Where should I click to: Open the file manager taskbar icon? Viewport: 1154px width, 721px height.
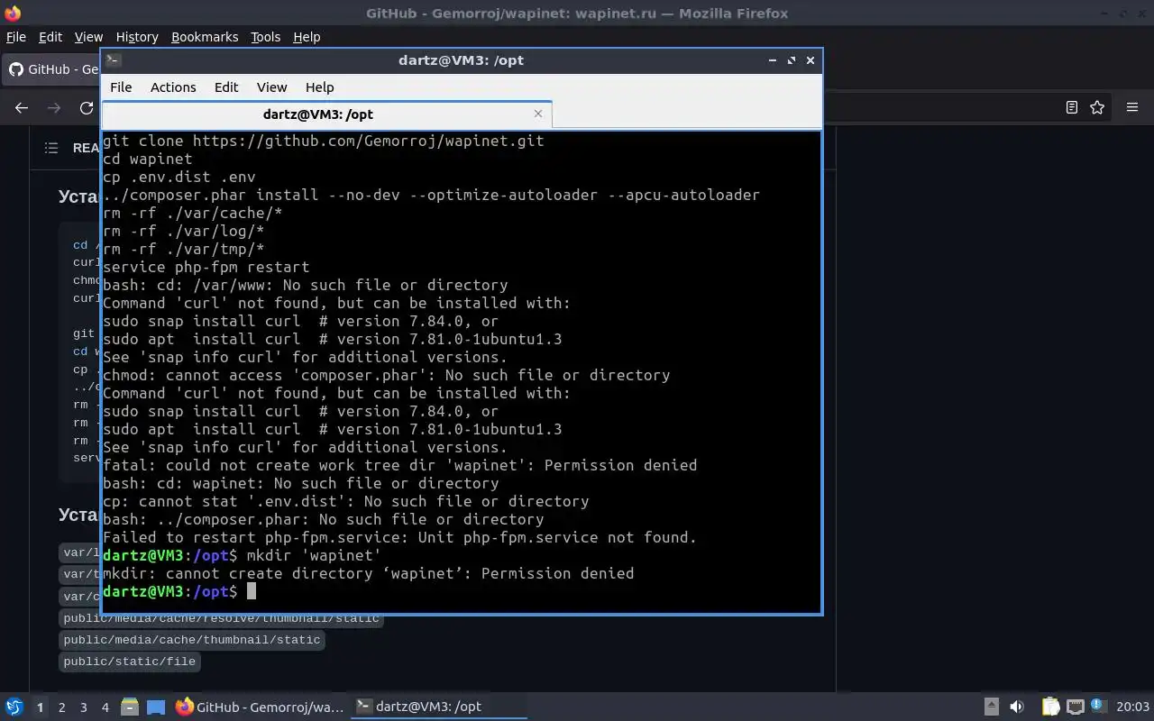pos(129,707)
